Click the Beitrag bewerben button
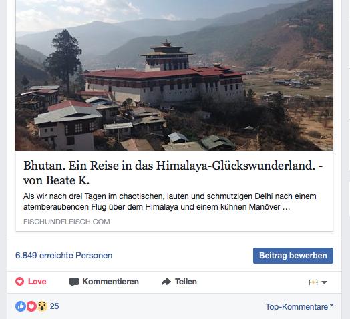 (293, 256)
